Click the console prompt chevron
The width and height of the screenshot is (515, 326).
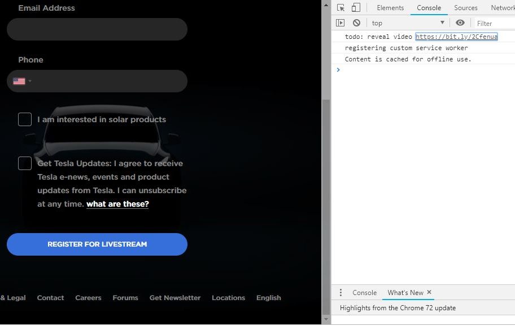click(338, 69)
